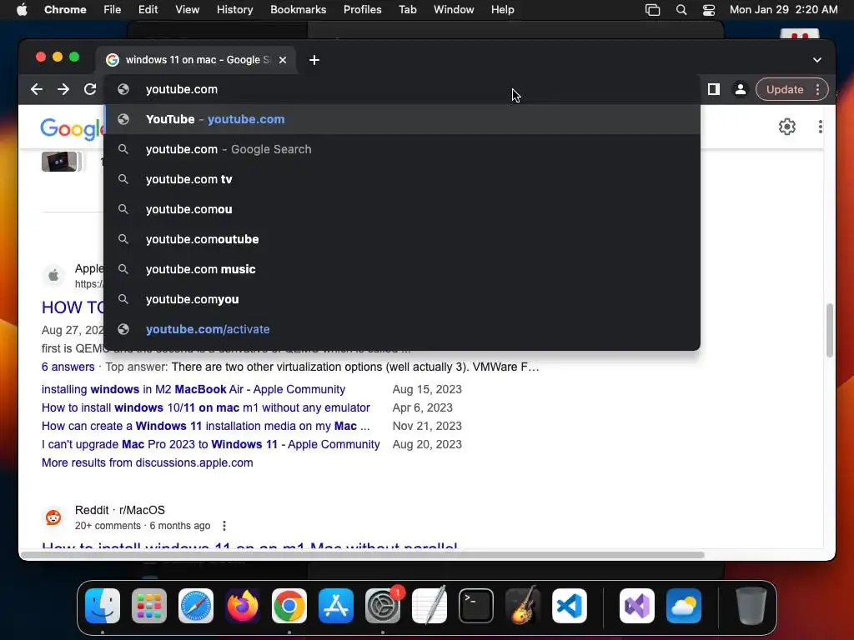Open the Bookmarks menu
Viewport: 854px width, 640px height.
(x=298, y=10)
